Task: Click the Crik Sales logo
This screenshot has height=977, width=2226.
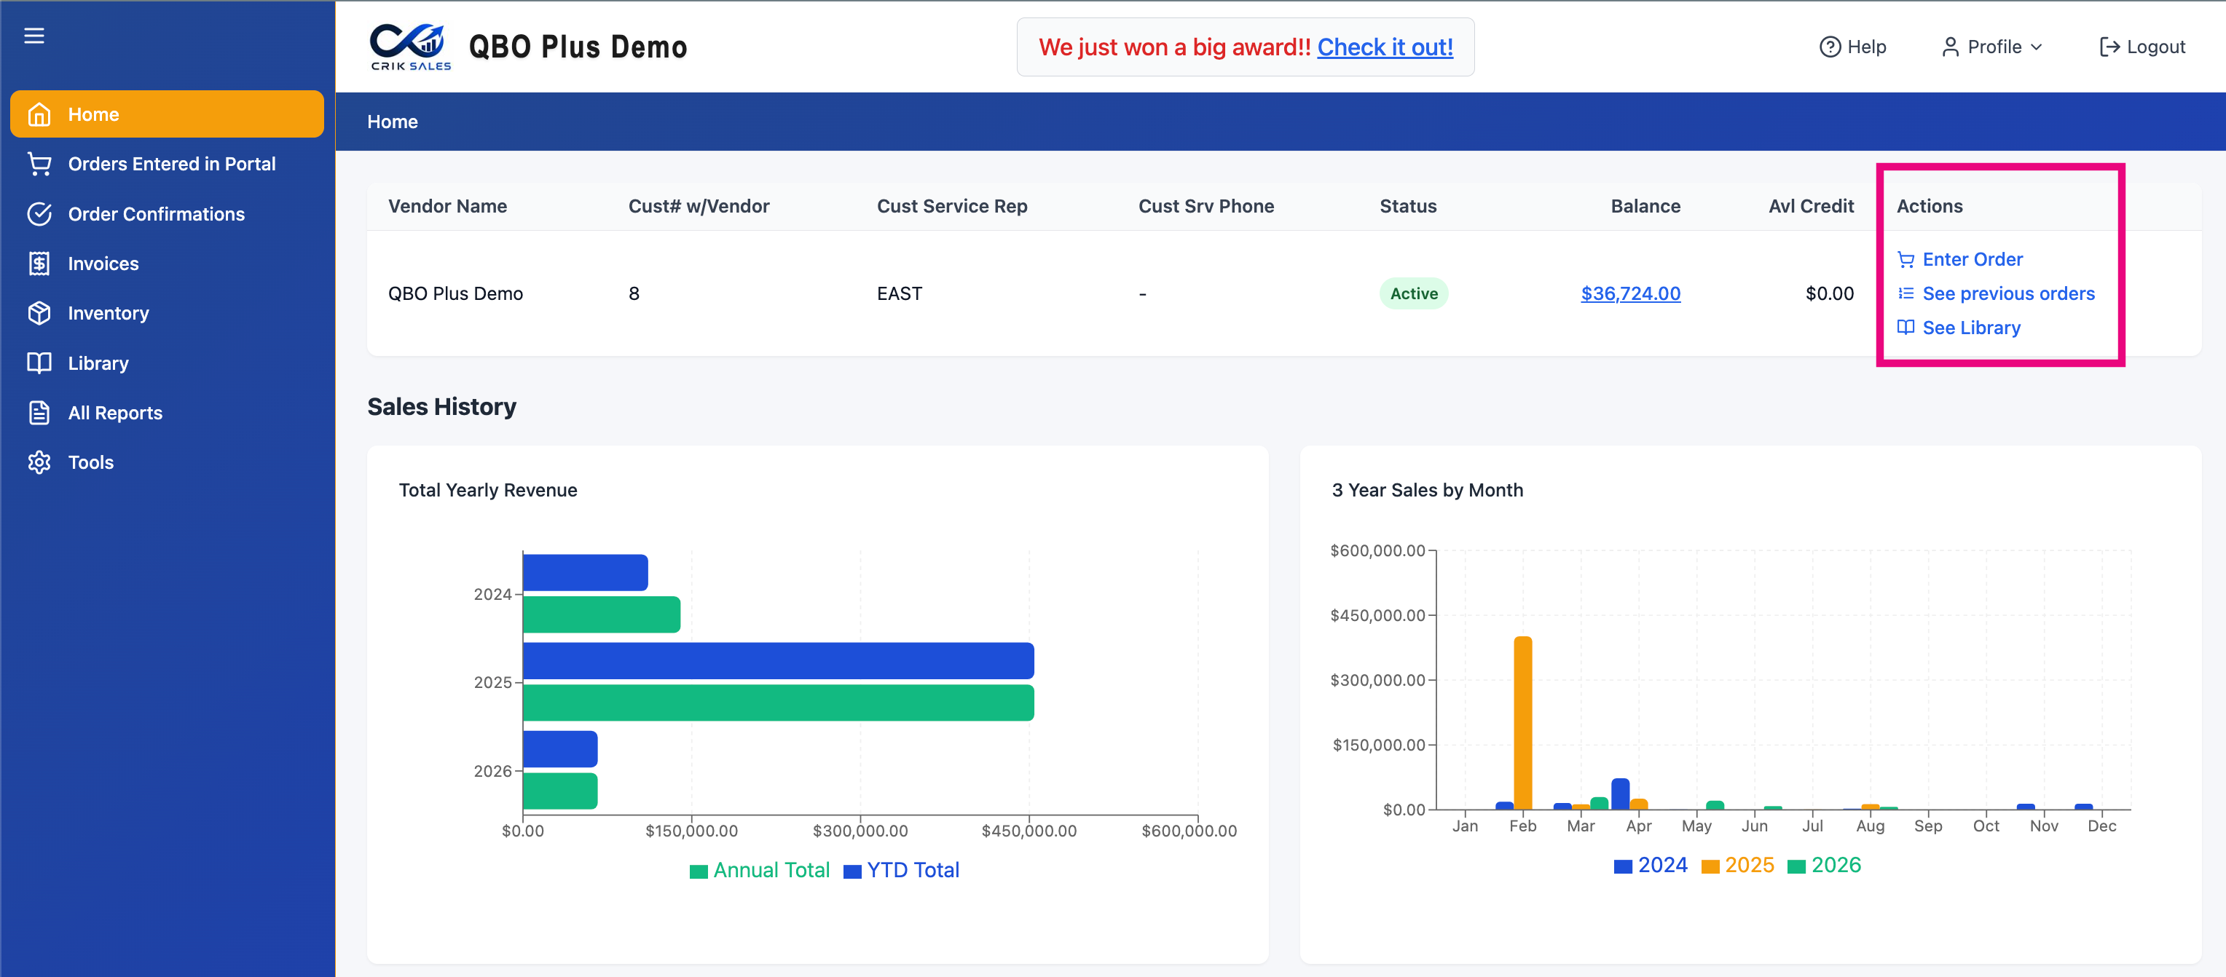Action: click(411, 47)
